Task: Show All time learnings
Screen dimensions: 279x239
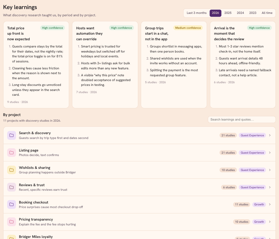Action: click(267, 13)
